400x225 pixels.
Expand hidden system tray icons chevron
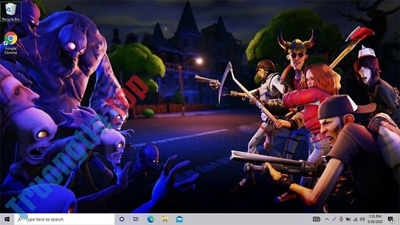pos(327,219)
